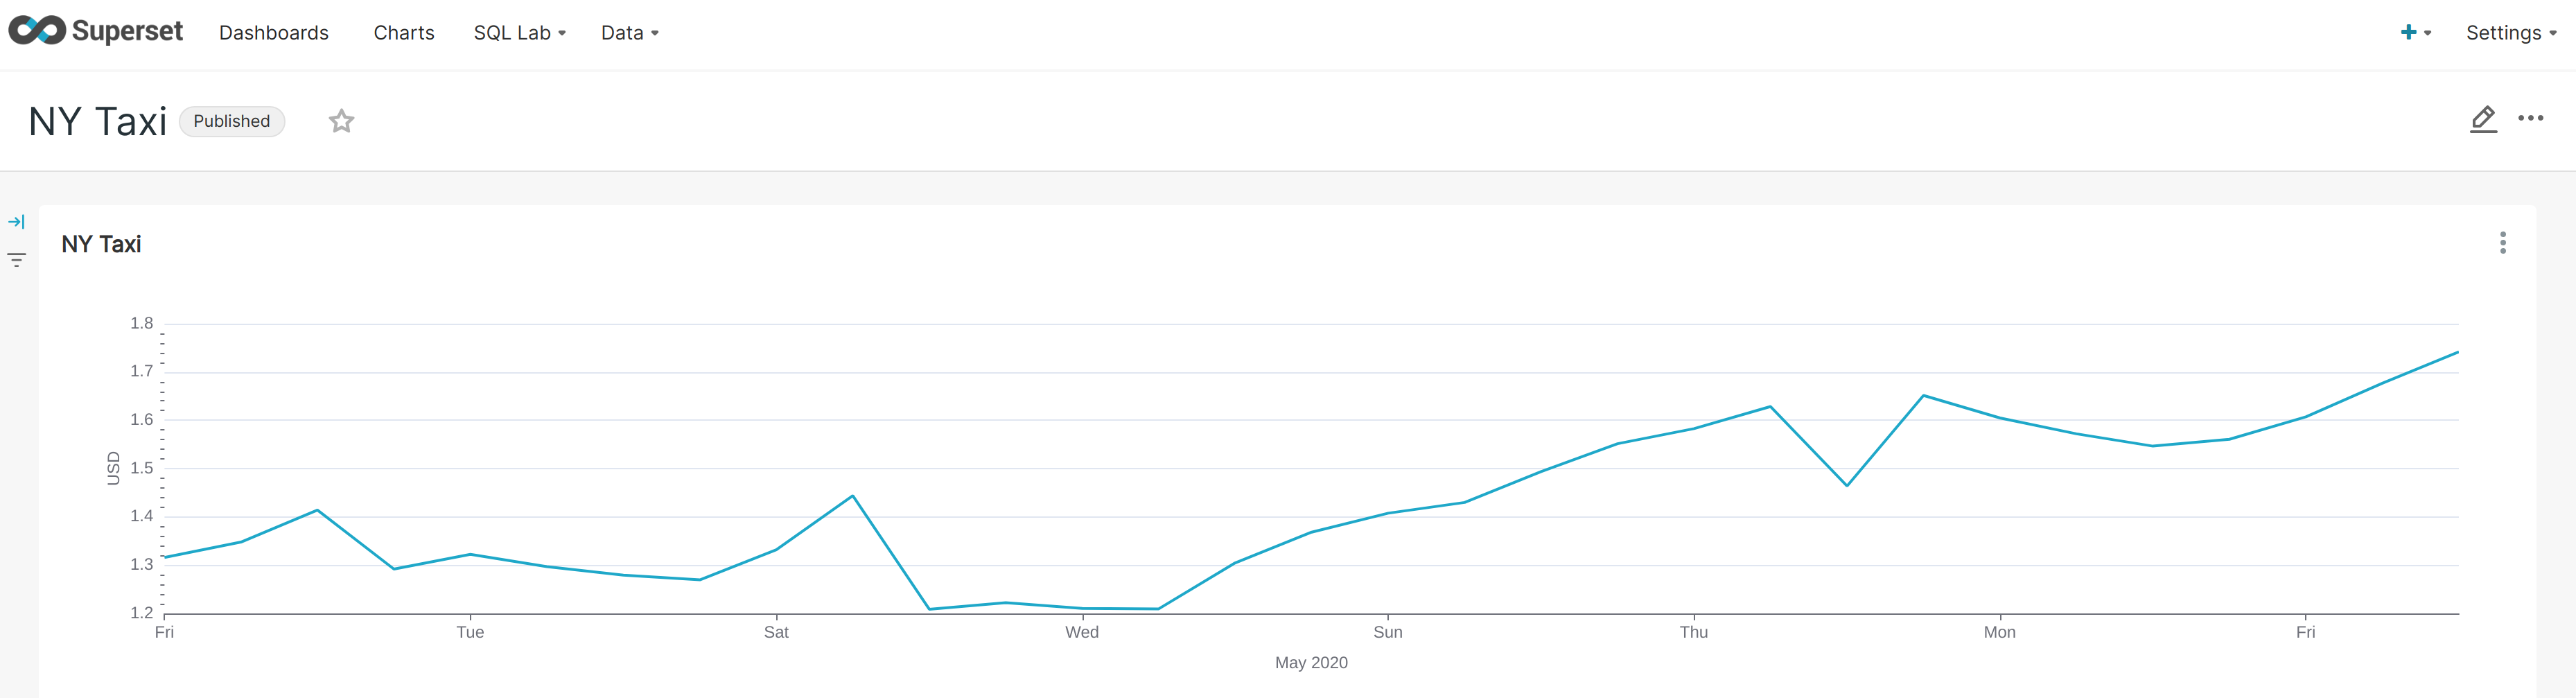This screenshot has width=2576, height=698.
Task: Click the rightmost end of the line
Action: (2456, 353)
